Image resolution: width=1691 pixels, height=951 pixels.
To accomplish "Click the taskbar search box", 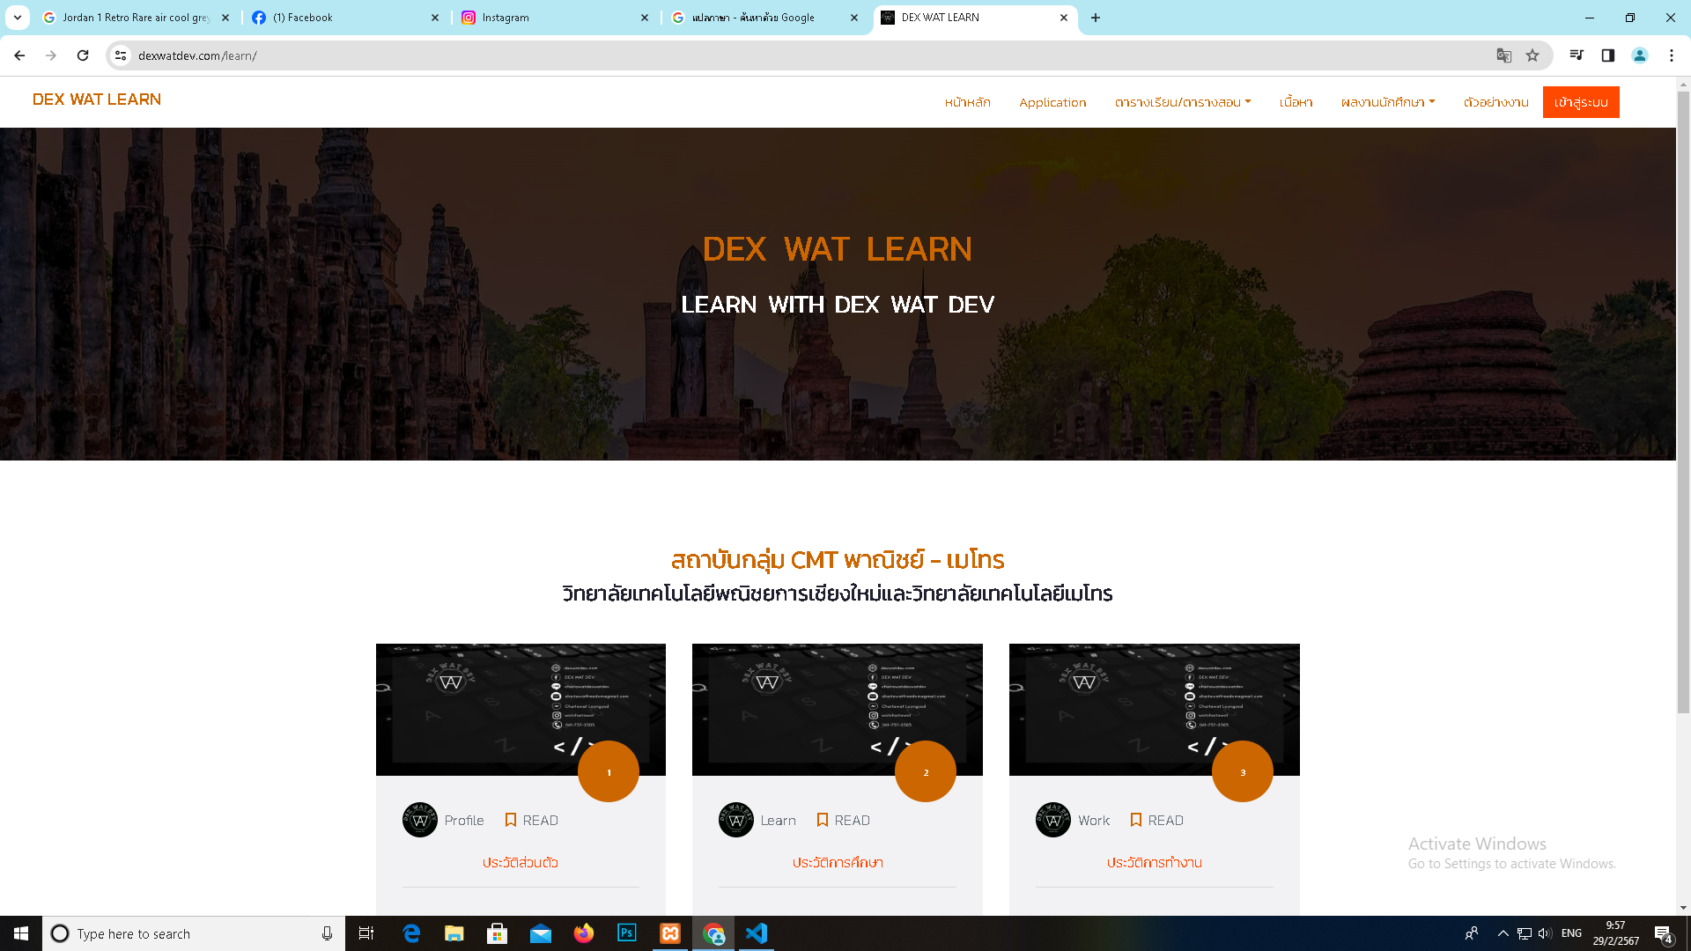I will [x=194, y=933].
